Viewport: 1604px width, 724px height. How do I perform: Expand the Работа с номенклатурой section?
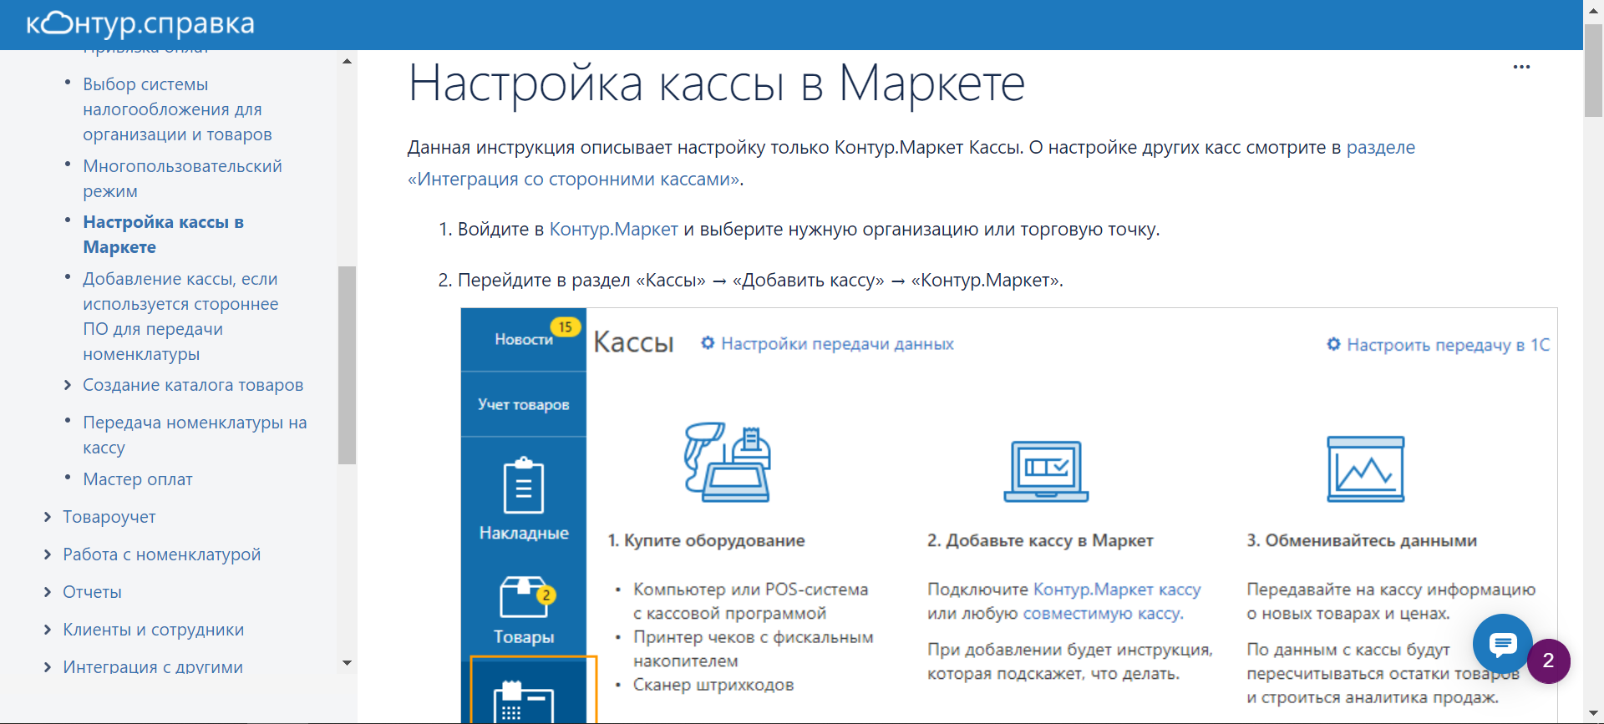click(x=48, y=554)
